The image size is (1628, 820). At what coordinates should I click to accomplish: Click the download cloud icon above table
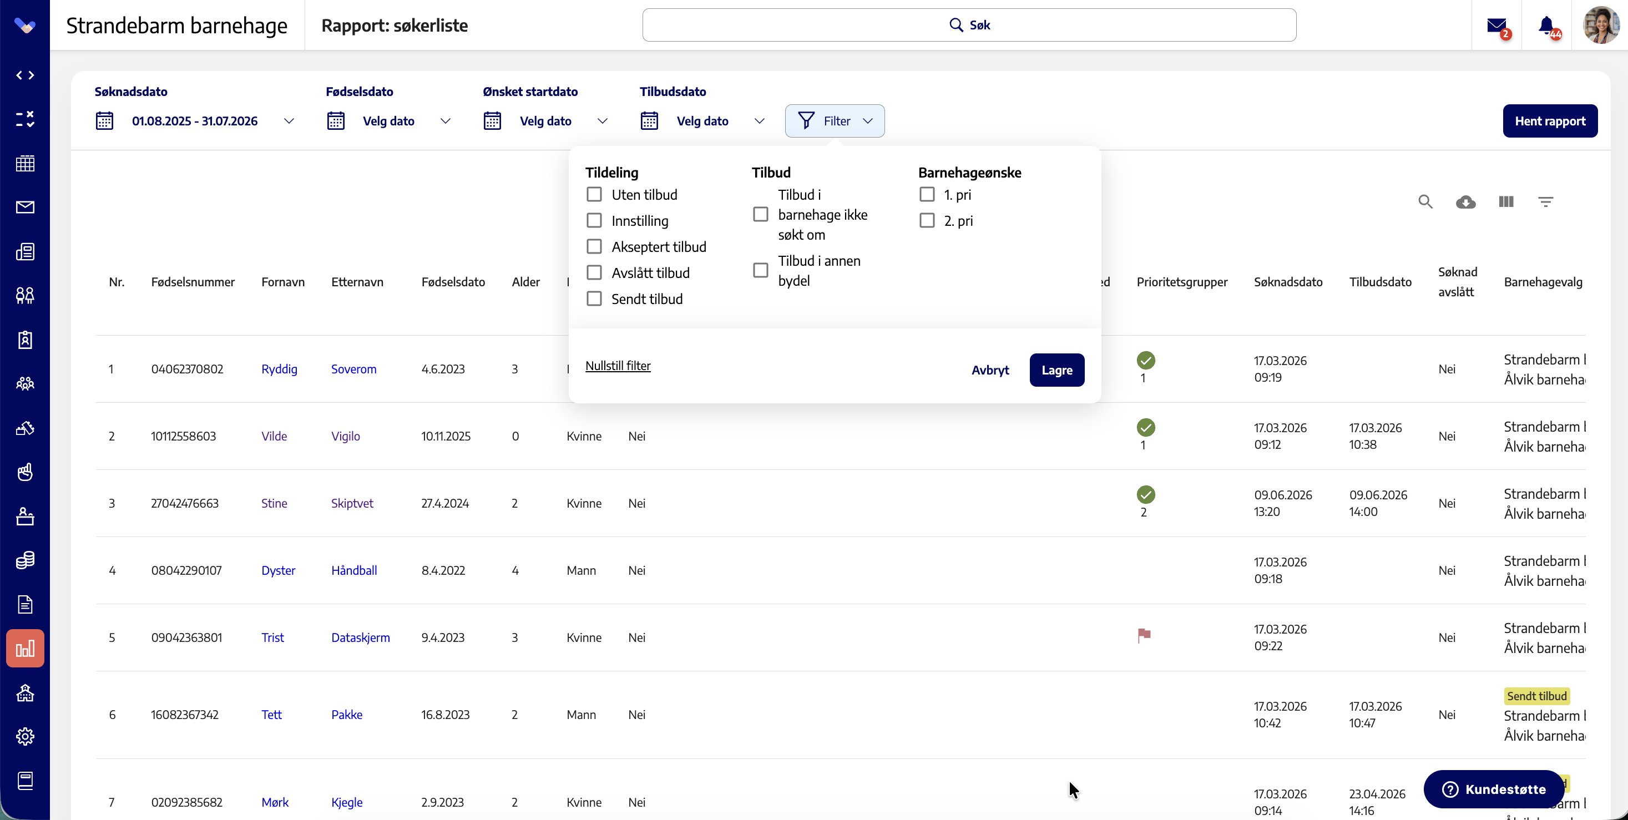coord(1465,202)
